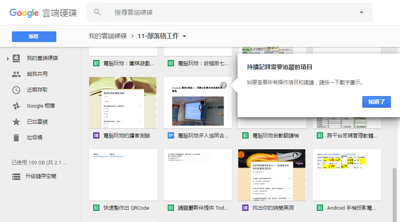Open 已加星號 in sidebar
400x222 pixels.
tap(37, 122)
